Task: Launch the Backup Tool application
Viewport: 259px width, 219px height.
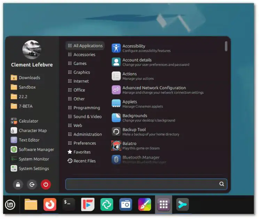Action: coord(134,131)
